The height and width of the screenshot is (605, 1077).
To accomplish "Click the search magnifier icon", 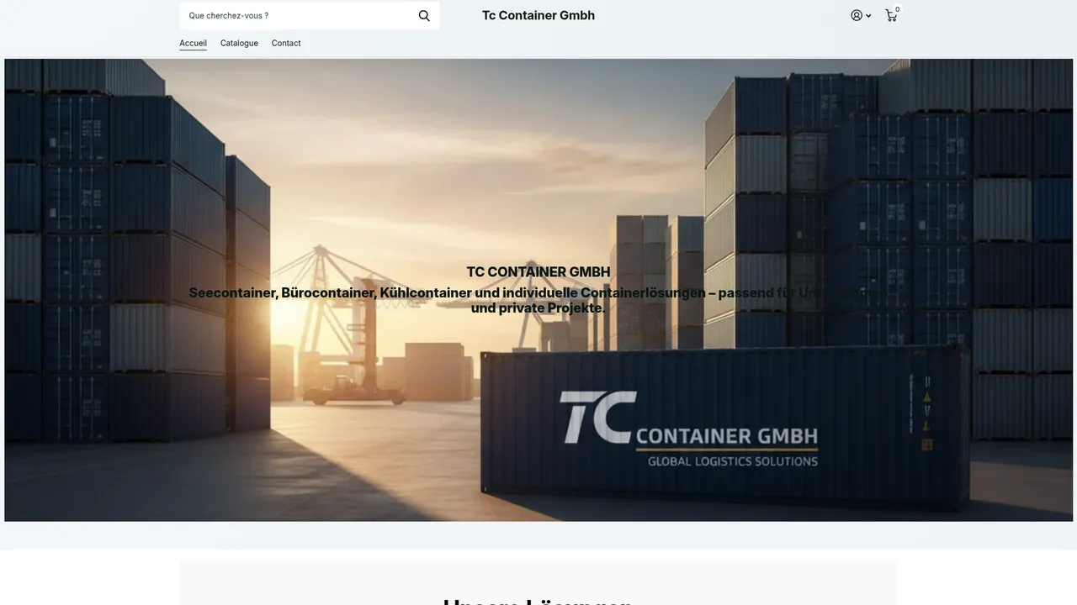I will 424,16.
